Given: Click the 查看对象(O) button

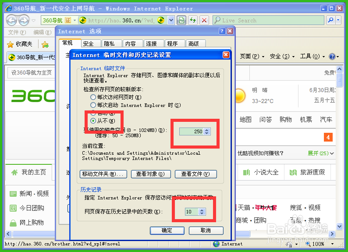Looking at the screenshot, I should (x=151, y=174).
